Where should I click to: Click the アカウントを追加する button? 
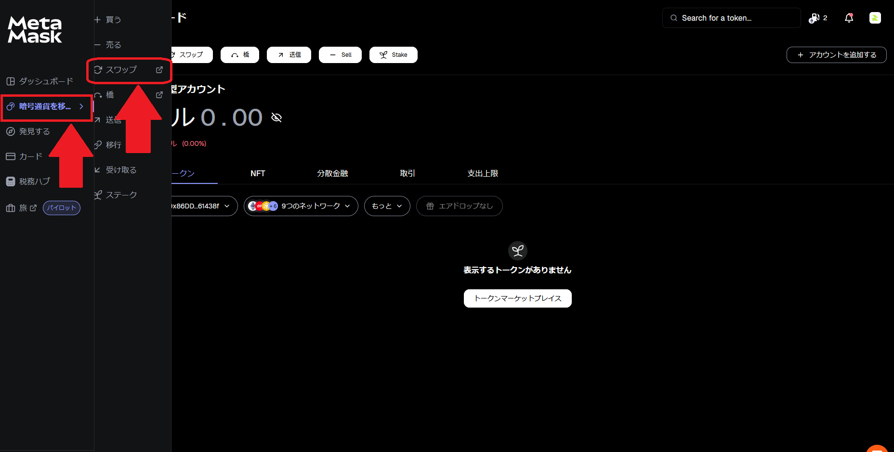[836, 54]
